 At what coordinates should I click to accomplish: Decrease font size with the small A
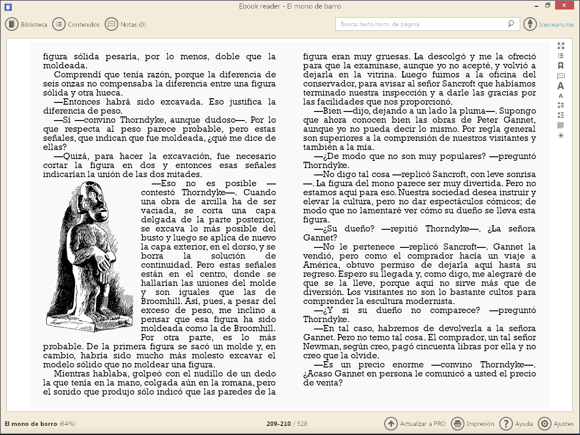(561, 96)
